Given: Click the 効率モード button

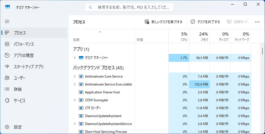Looking at the screenshot, I should pyautogui.click(x=237, y=22).
